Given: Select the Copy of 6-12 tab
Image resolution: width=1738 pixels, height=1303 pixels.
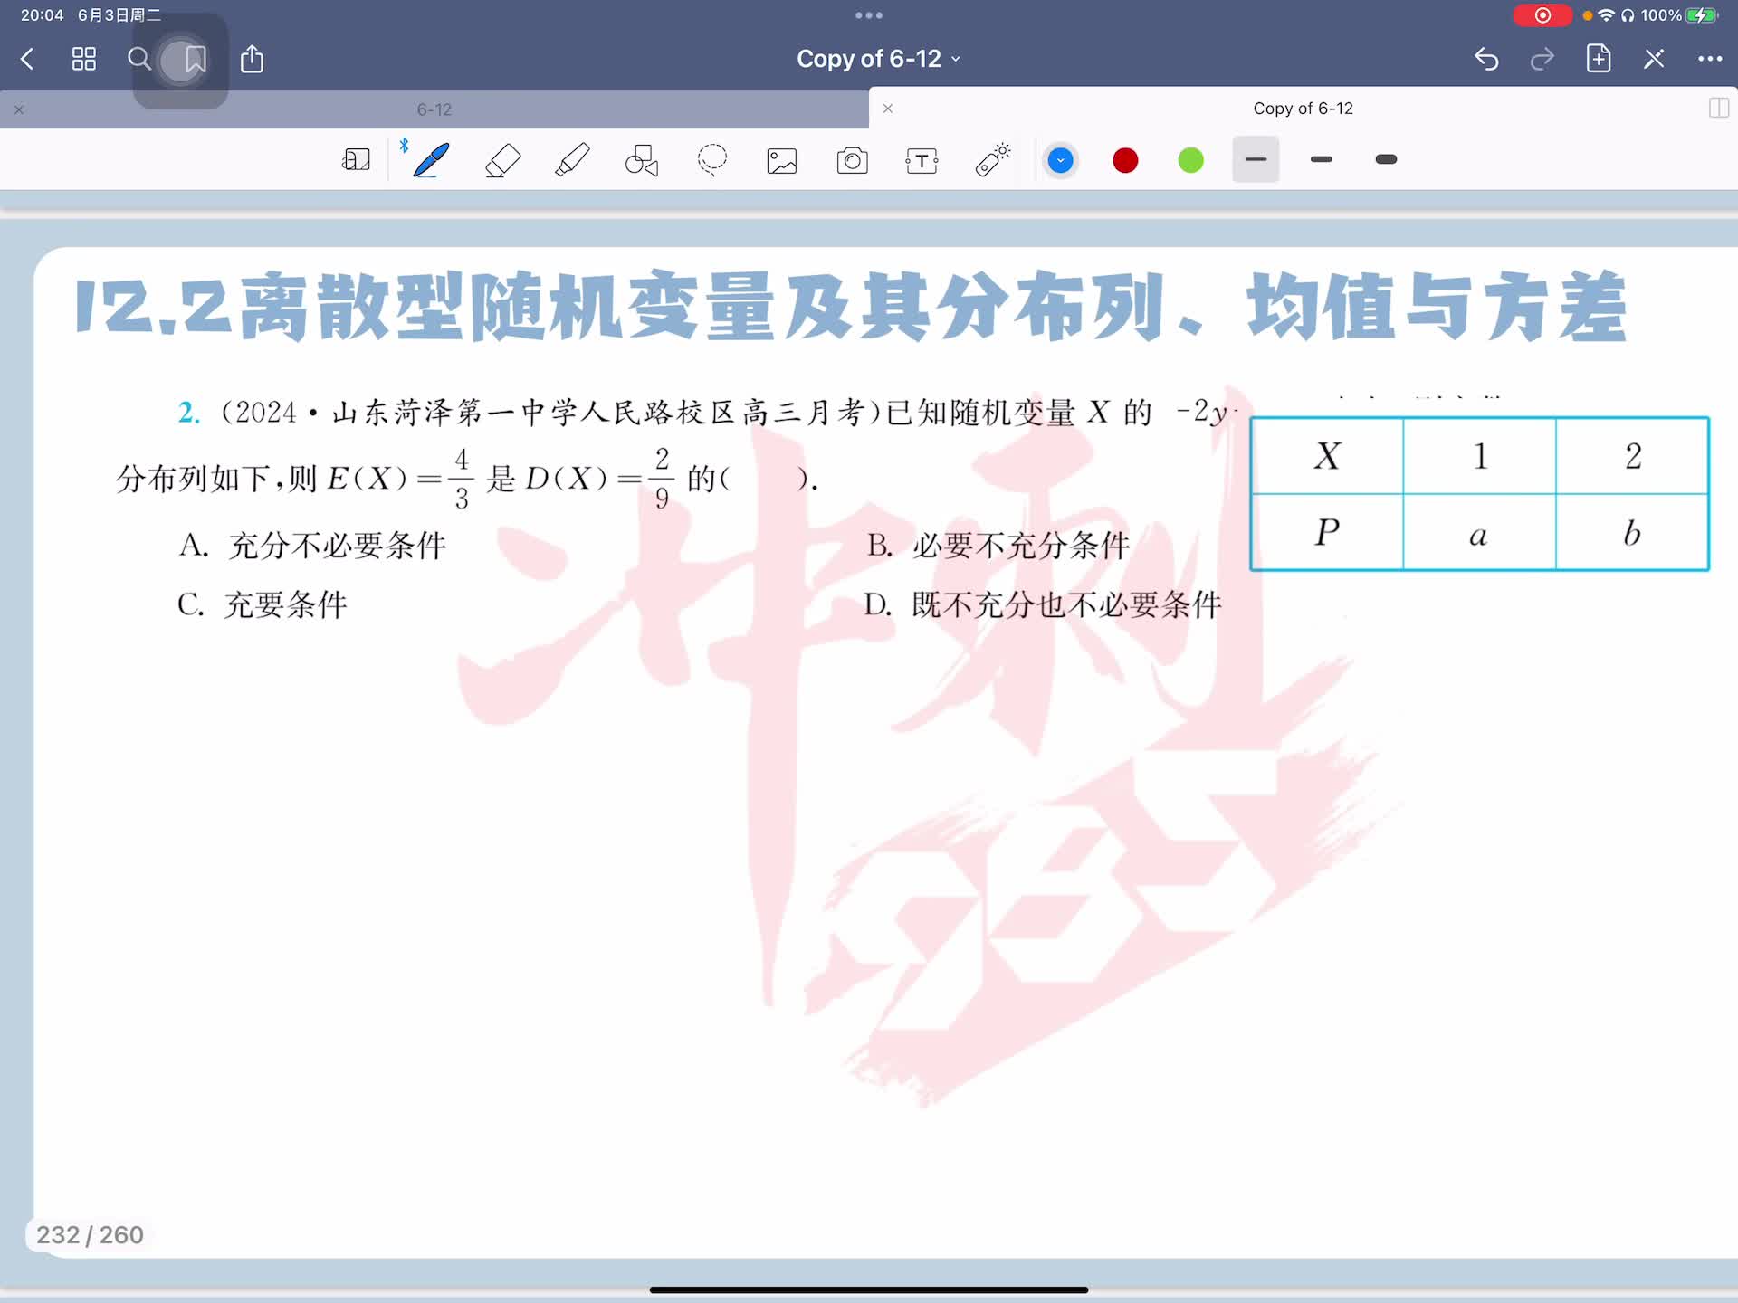Looking at the screenshot, I should (1302, 109).
